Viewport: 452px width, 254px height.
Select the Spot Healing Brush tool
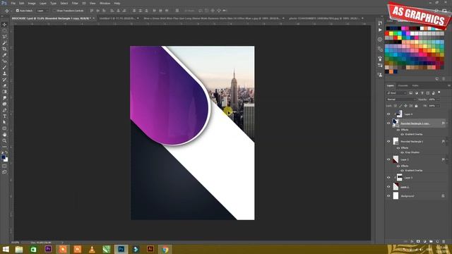4,61
